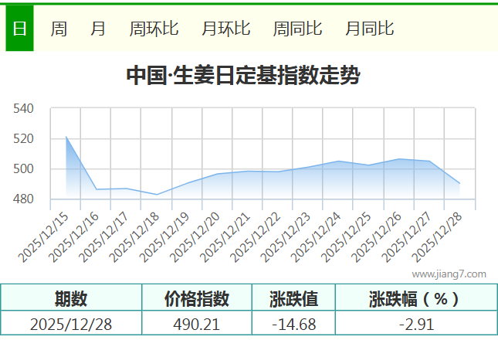Switch to the 周 (weekly) tab
The width and height of the screenshot is (498, 340).
click(59, 29)
